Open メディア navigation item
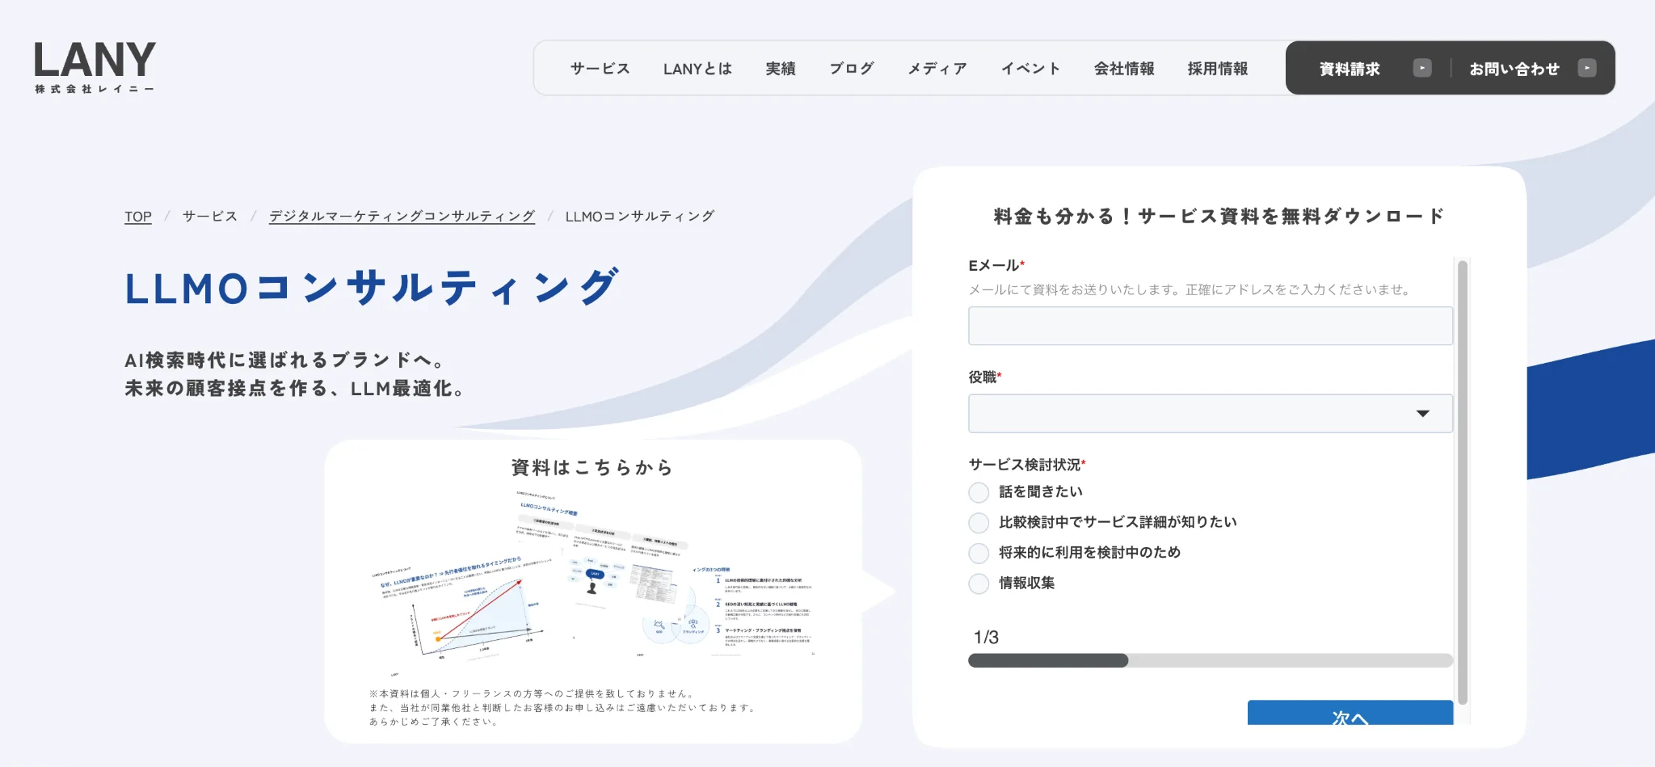 (x=937, y=69)
